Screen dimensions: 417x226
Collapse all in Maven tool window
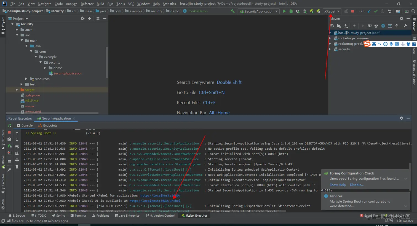[x=397, y=26]
